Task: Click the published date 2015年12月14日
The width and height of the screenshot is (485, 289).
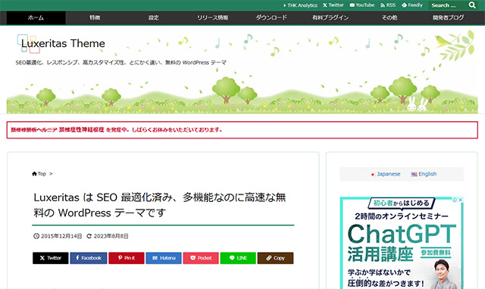Action: coord(61,236)
